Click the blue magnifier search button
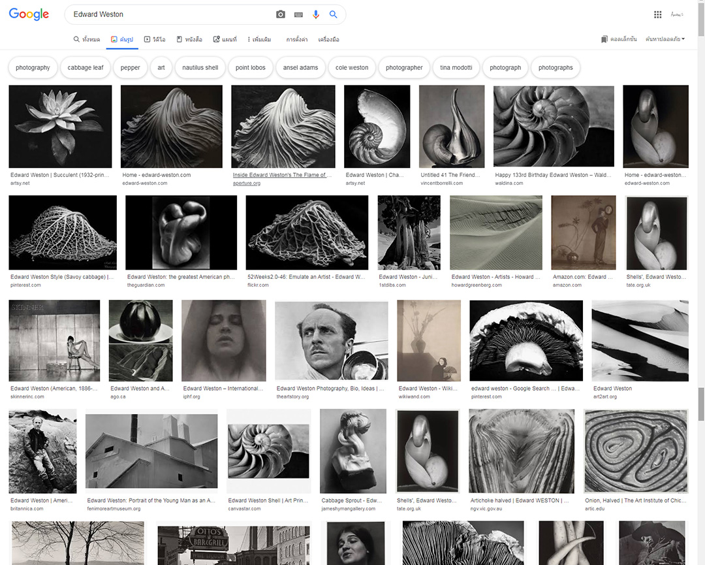Viewport: 705px width, 565px height. 334,14
